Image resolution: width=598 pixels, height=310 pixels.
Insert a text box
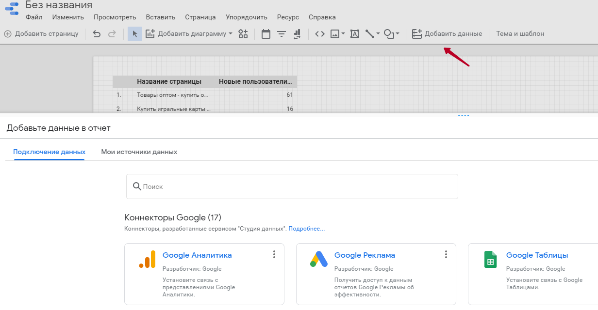click(355, 34)
